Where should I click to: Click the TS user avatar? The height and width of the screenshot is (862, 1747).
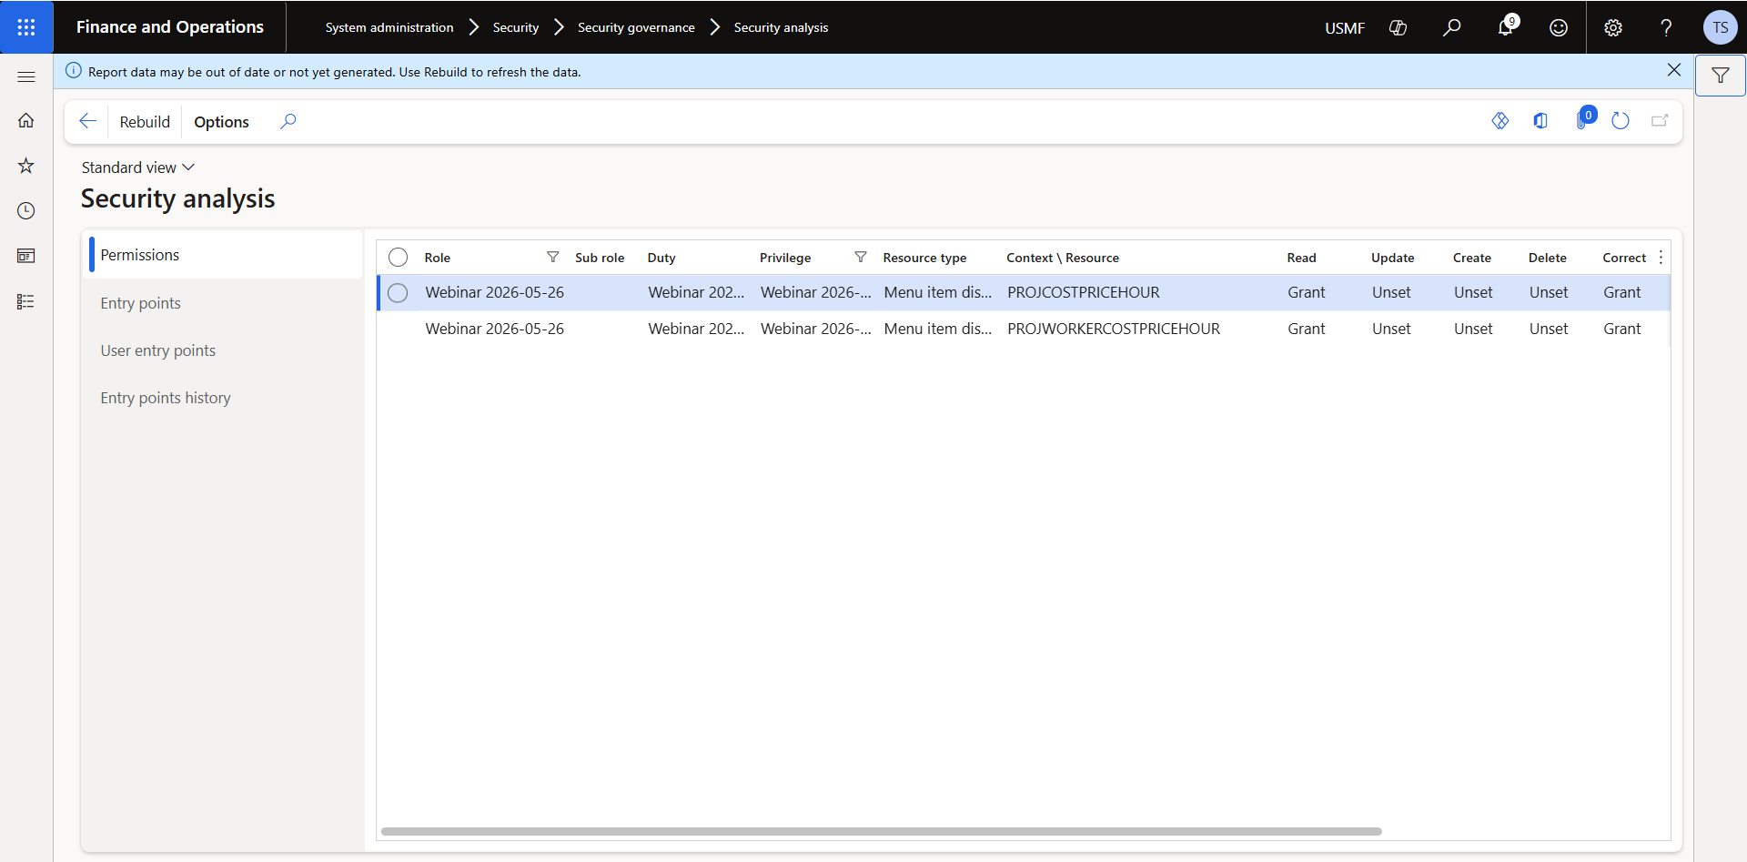coord(1720,27)
